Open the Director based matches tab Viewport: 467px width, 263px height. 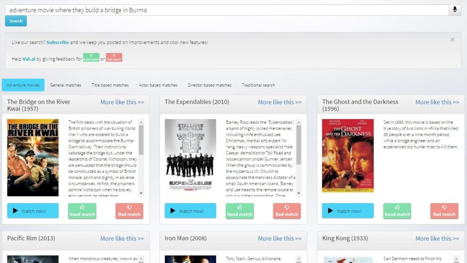pos(210,85)
